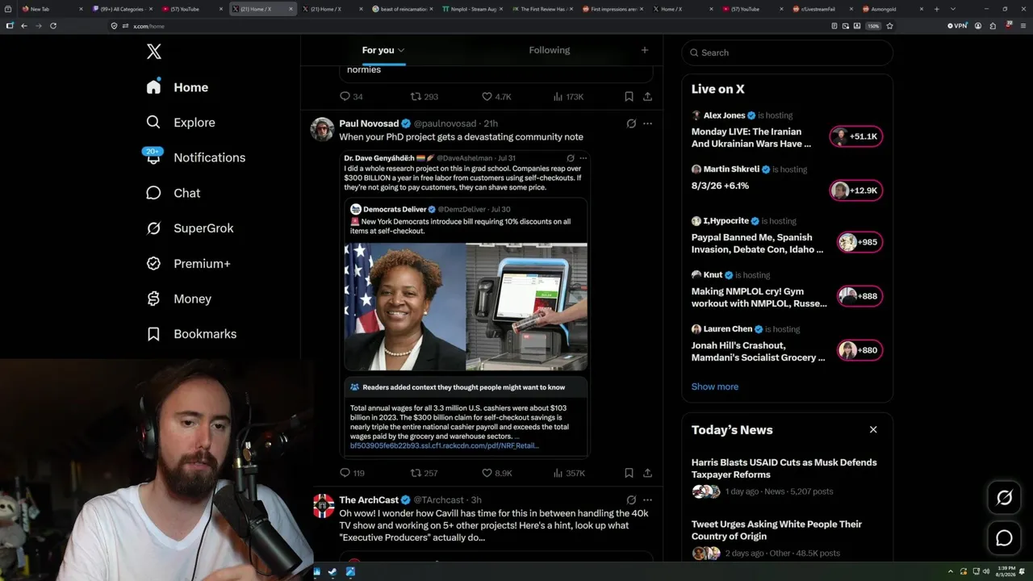
Task: Open Money from the sidebar
Action: point(178,299)
